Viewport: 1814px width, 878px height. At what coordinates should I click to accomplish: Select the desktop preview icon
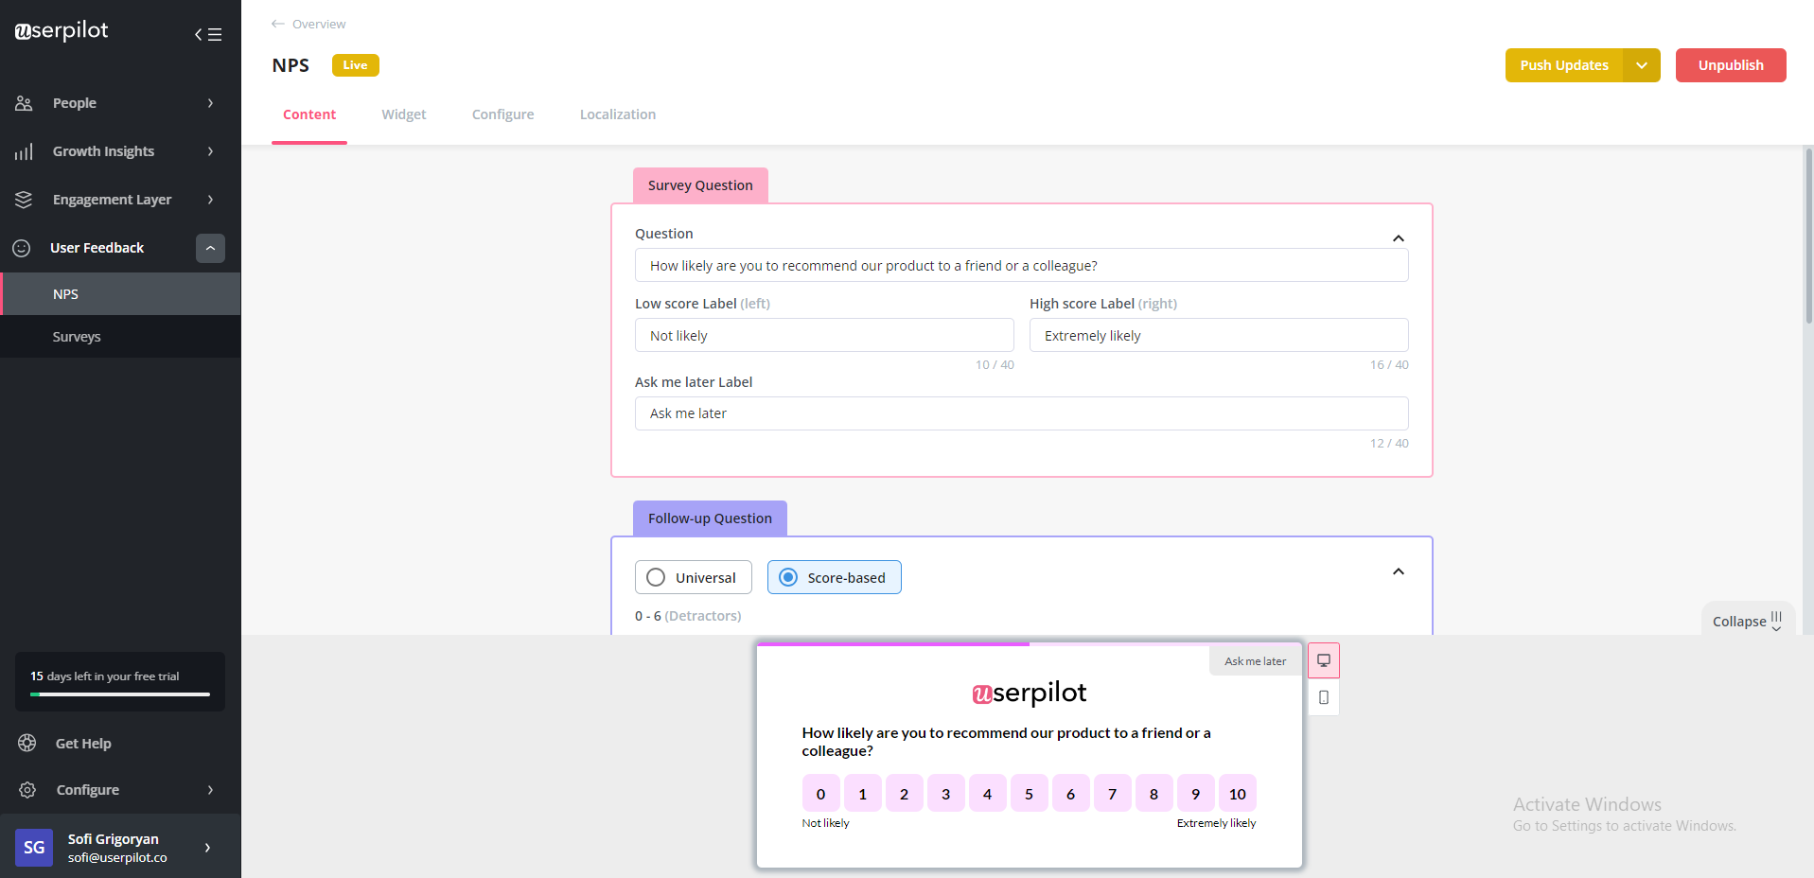[1323, 660]
